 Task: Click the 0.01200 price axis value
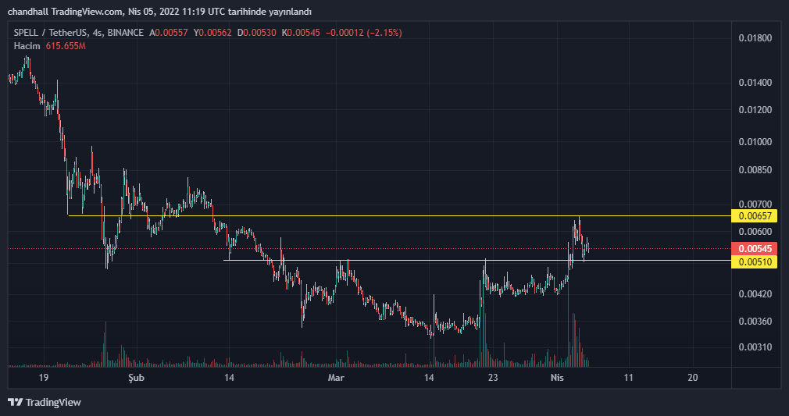pyautogui.click(x=755, y=110)
